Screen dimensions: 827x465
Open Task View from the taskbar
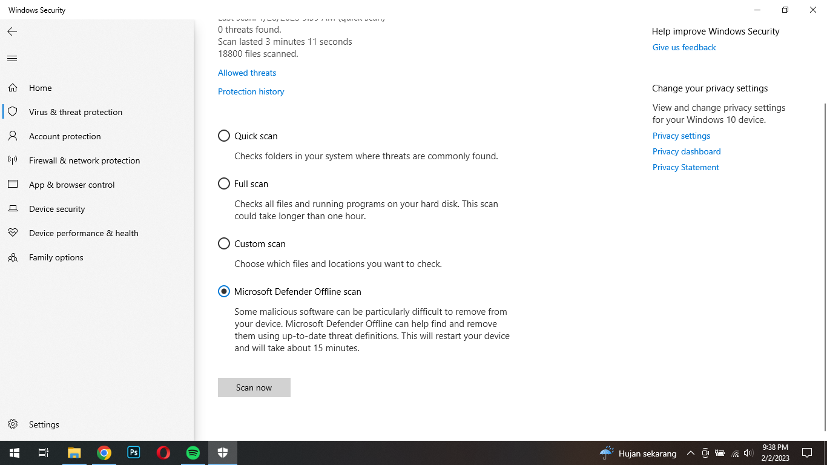44,453
